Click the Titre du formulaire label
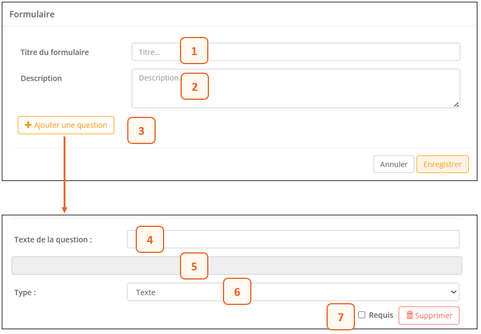 55,52
